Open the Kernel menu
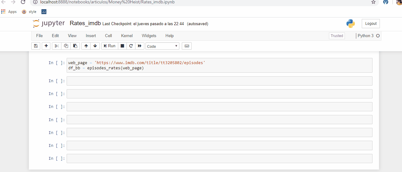This screenshot has height=172, width=402. 127,36
